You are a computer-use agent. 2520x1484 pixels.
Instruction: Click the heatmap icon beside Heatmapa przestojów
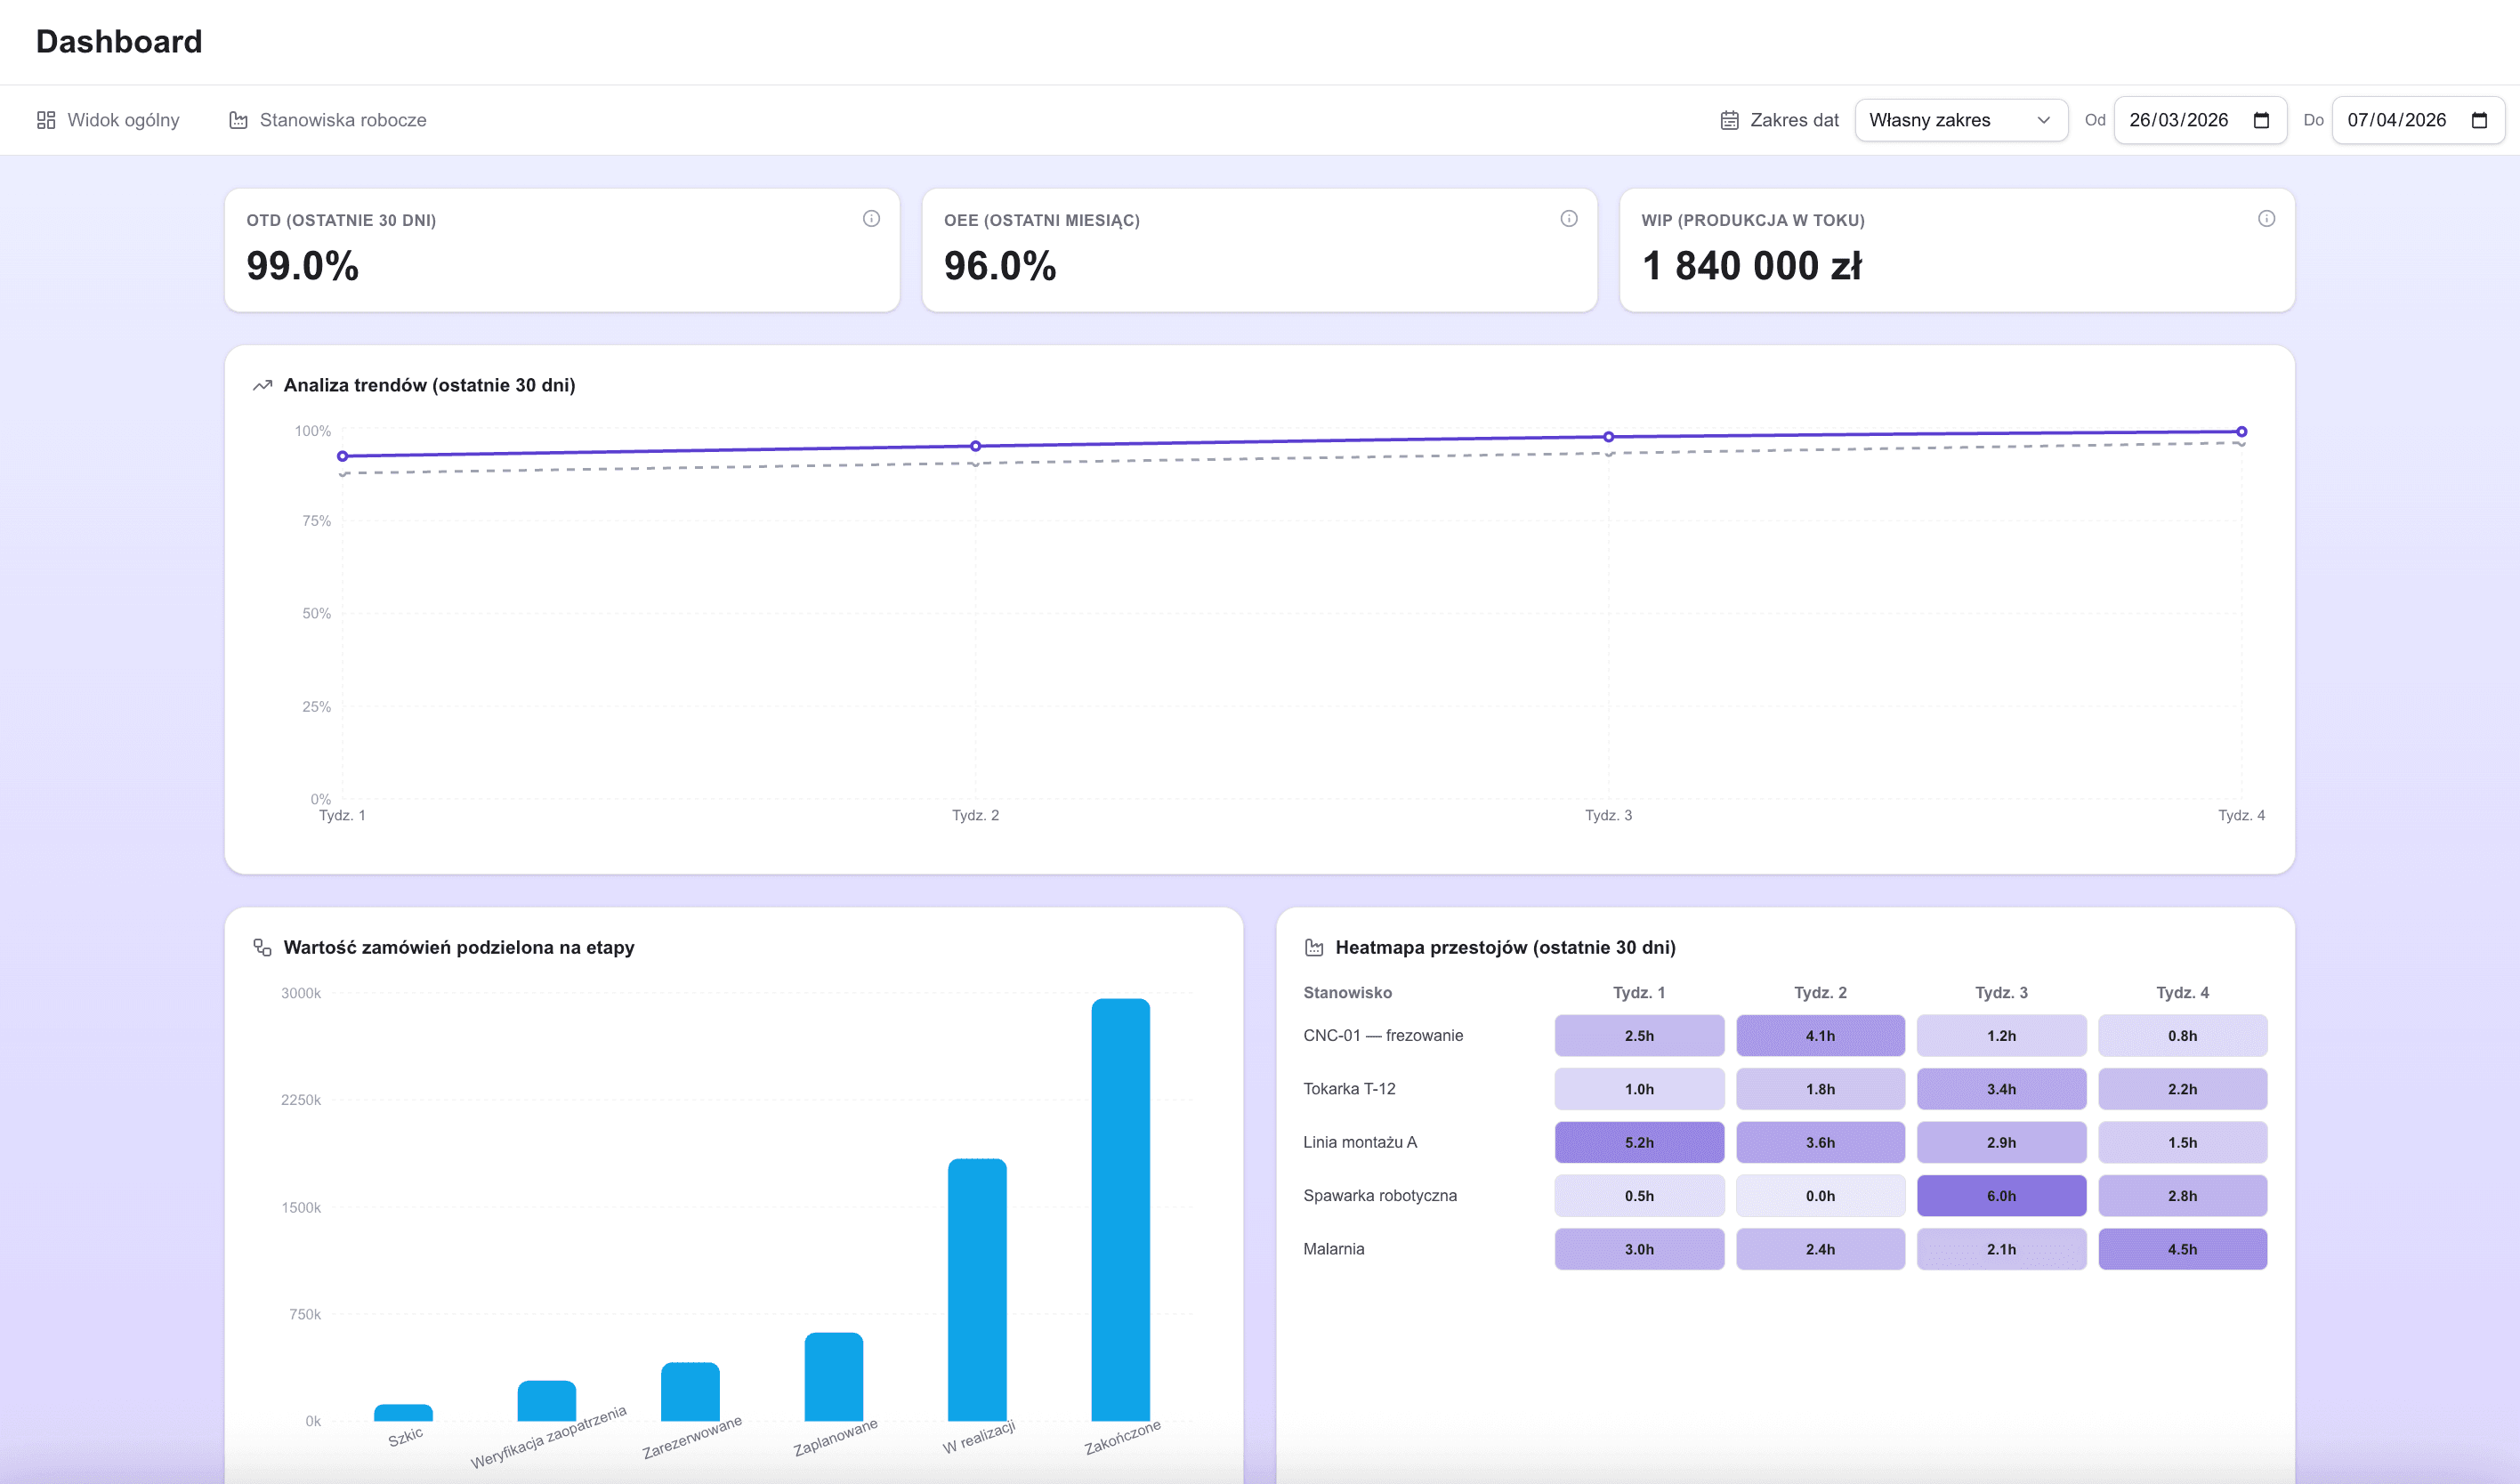click(1313, 946)
